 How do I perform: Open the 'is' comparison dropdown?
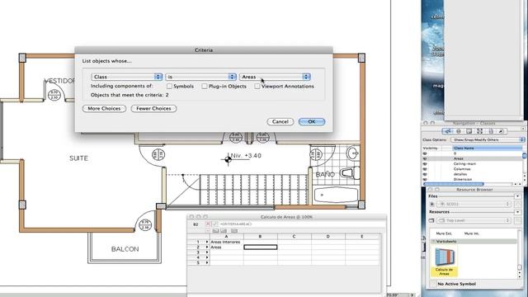[x=200, y=77]
